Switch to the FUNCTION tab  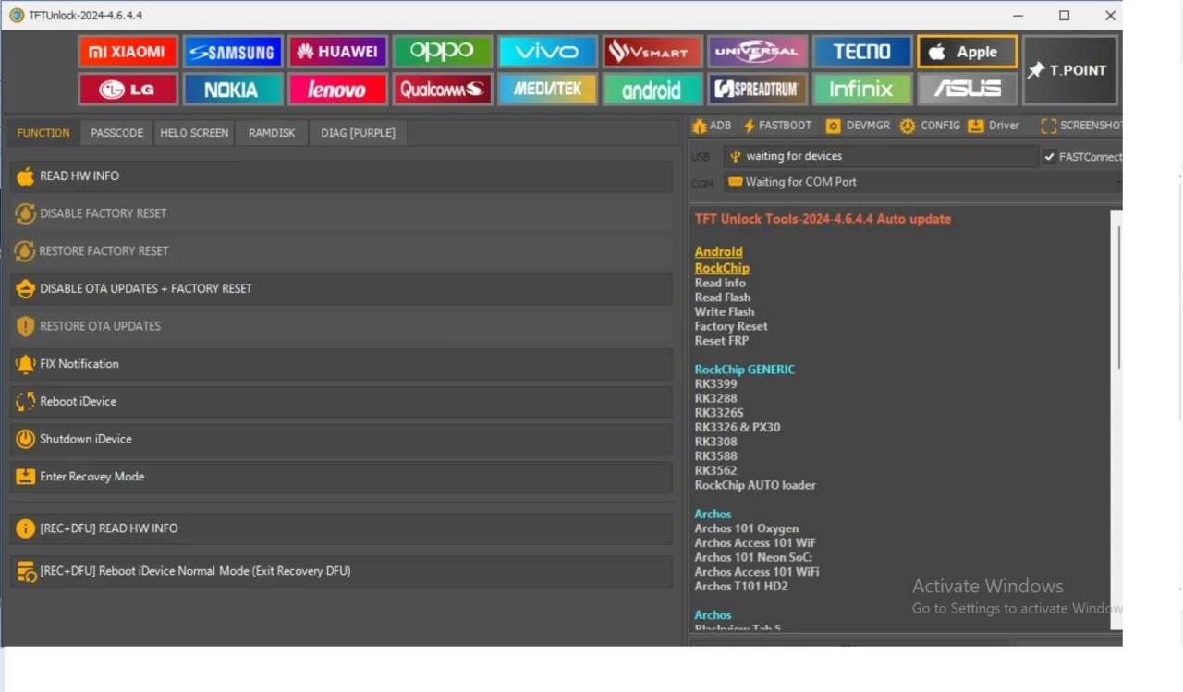[43, 133]
